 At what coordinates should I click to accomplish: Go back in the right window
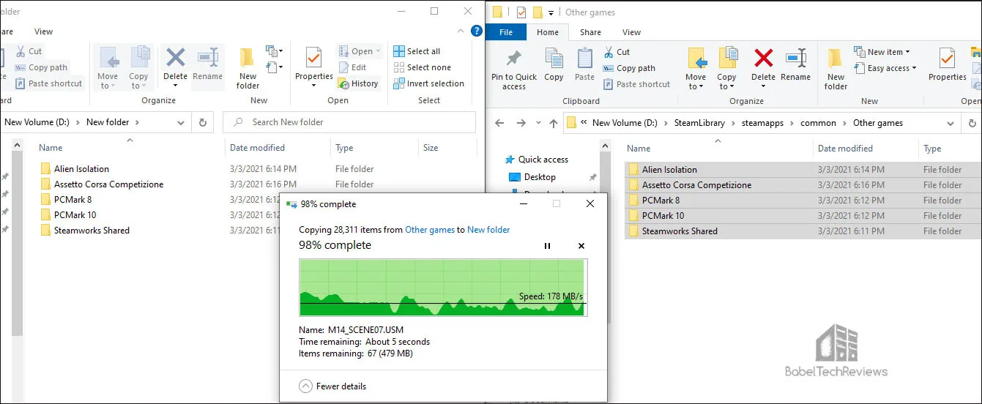coord(500,124)
